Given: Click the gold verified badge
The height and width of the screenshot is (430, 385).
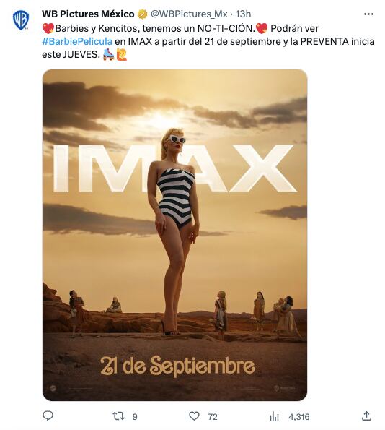Looking at the screenshot, I should 142,14.
